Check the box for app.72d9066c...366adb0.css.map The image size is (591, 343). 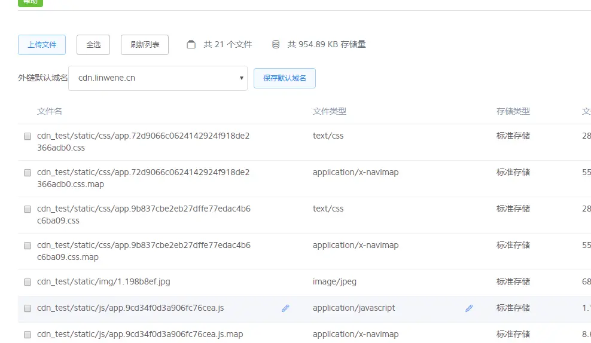tap(28, 173)
